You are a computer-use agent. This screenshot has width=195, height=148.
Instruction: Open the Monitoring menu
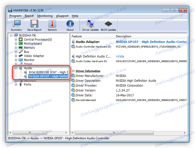45,16
